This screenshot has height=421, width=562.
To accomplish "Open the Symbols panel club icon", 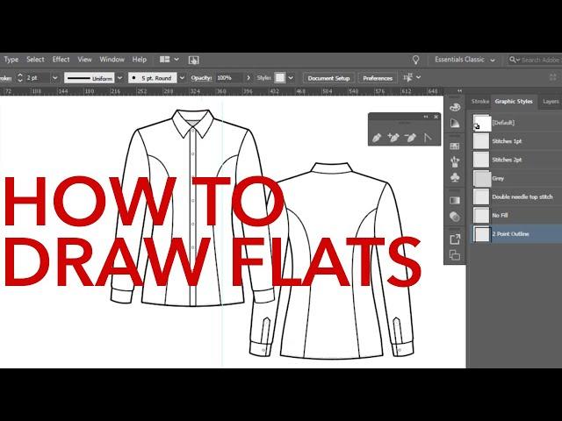I will [x=455, y=178].
